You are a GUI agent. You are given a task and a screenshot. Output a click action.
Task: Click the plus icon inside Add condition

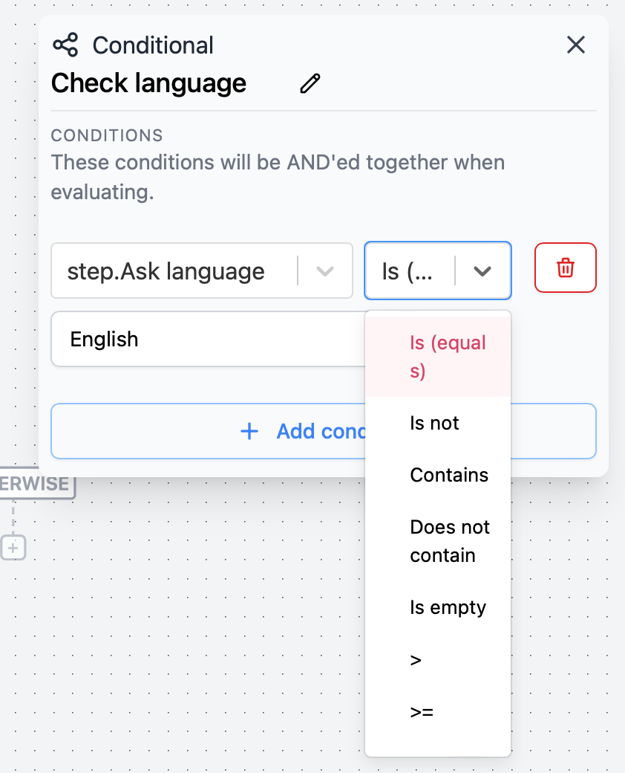249,431
